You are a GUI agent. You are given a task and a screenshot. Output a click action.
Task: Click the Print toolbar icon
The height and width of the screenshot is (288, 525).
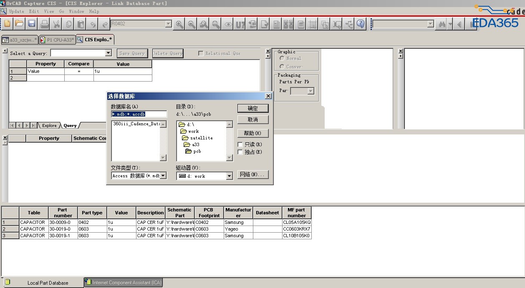pos(44,24)
